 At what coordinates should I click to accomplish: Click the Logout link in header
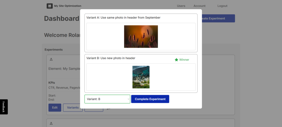pos(222,6)
